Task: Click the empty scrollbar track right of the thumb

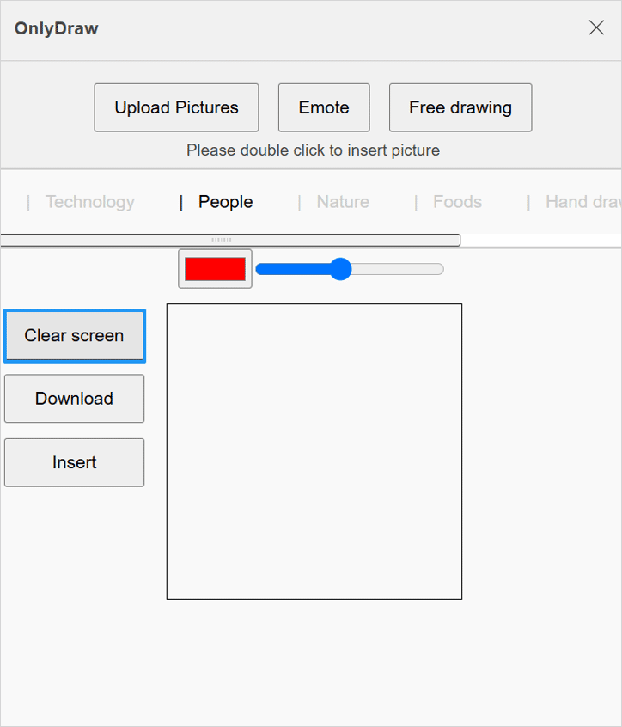Action: pyautogui.click(x=541, y=240)
